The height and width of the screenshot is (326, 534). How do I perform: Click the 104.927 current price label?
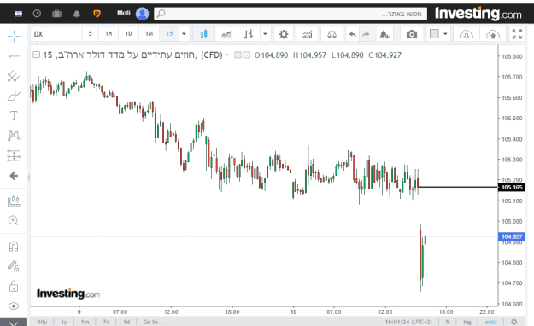tap(512, 236)
